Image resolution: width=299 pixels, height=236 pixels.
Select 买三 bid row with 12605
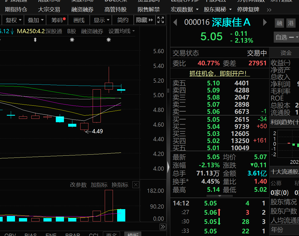click(x=219, y=134)
